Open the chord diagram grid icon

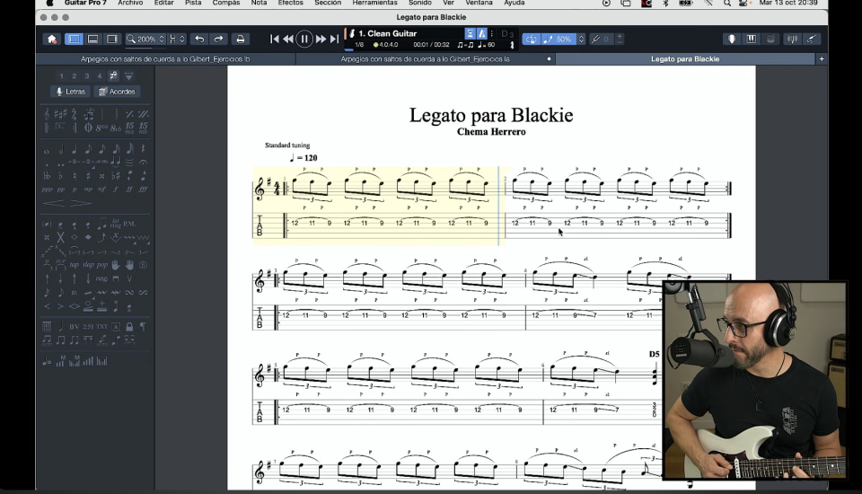tap(47, 327)
